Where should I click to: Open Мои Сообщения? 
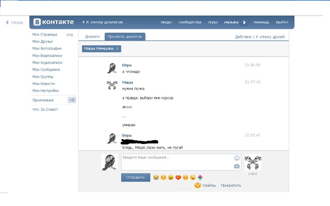tap(46, 70)
